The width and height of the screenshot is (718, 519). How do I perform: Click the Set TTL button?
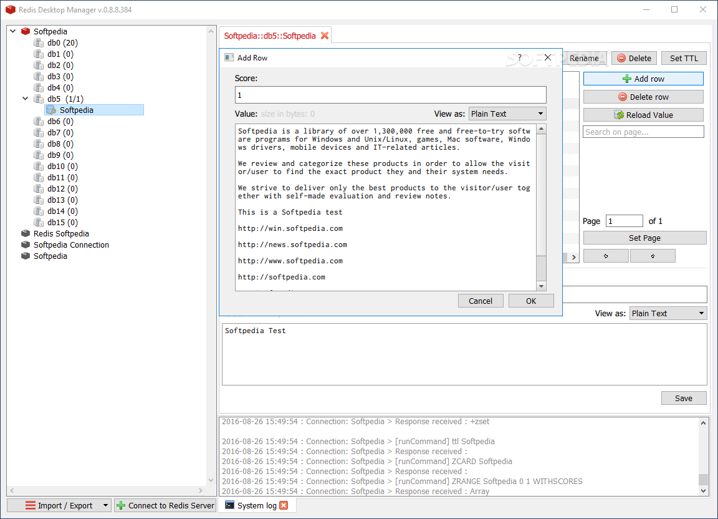point(684,58)
